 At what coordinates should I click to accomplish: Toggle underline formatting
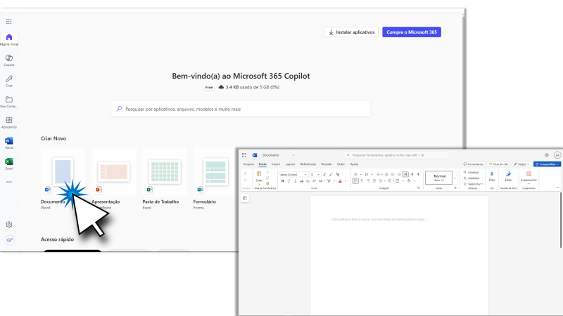(295, 181)
